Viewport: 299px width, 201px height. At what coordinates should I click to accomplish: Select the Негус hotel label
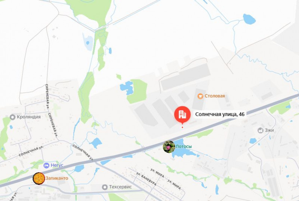[x=57, y=165]
